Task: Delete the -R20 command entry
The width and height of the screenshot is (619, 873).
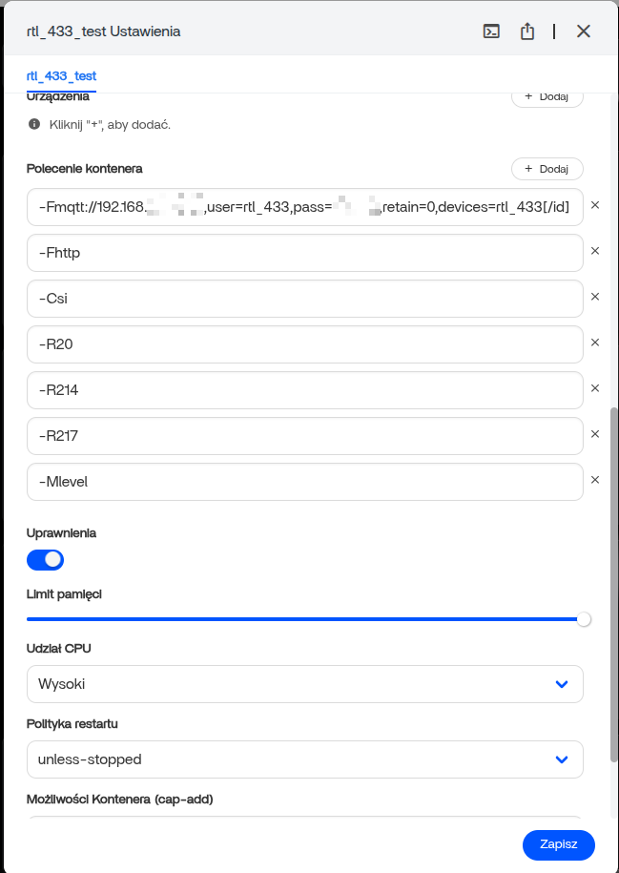Action: pos(595,343)
